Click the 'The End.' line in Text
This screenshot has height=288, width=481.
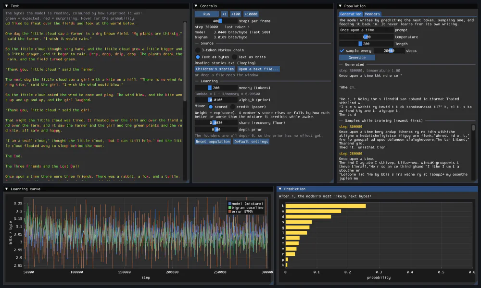point(13,156)
